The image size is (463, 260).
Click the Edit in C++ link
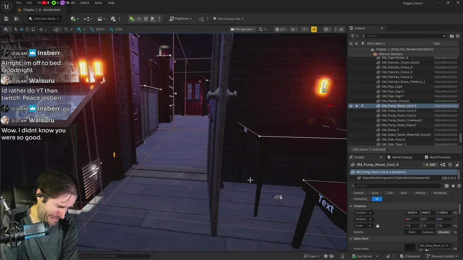pos(449,178)
